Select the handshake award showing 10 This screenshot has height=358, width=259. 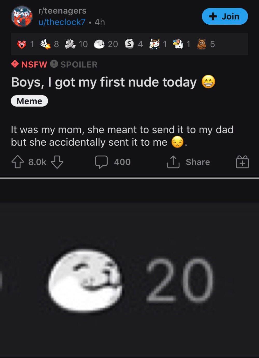coord(70,44)
